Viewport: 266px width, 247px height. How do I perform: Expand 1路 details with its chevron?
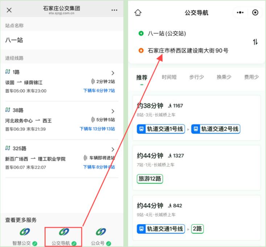[113, 73]
